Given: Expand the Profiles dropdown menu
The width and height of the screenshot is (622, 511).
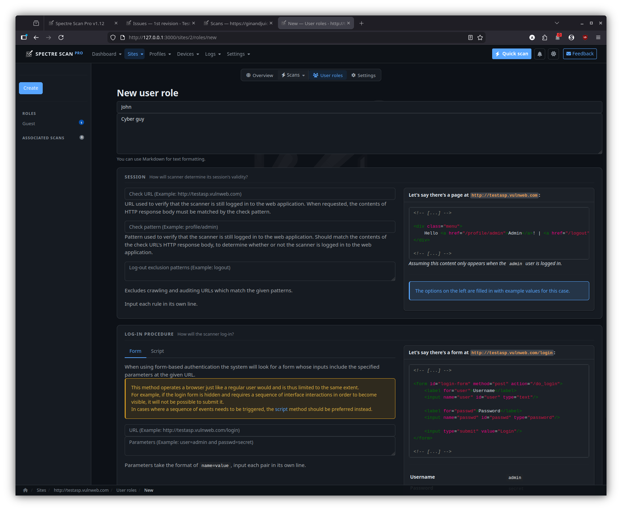Looking at the screenshot, I should point(160,54).
